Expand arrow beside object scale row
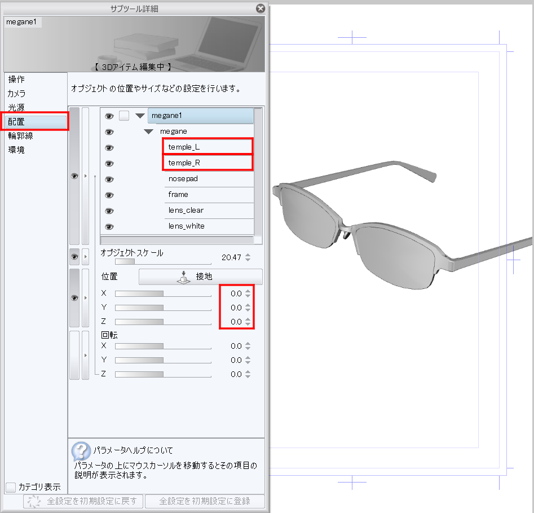This screenshot has width=534, height=513. click(86, 257)
